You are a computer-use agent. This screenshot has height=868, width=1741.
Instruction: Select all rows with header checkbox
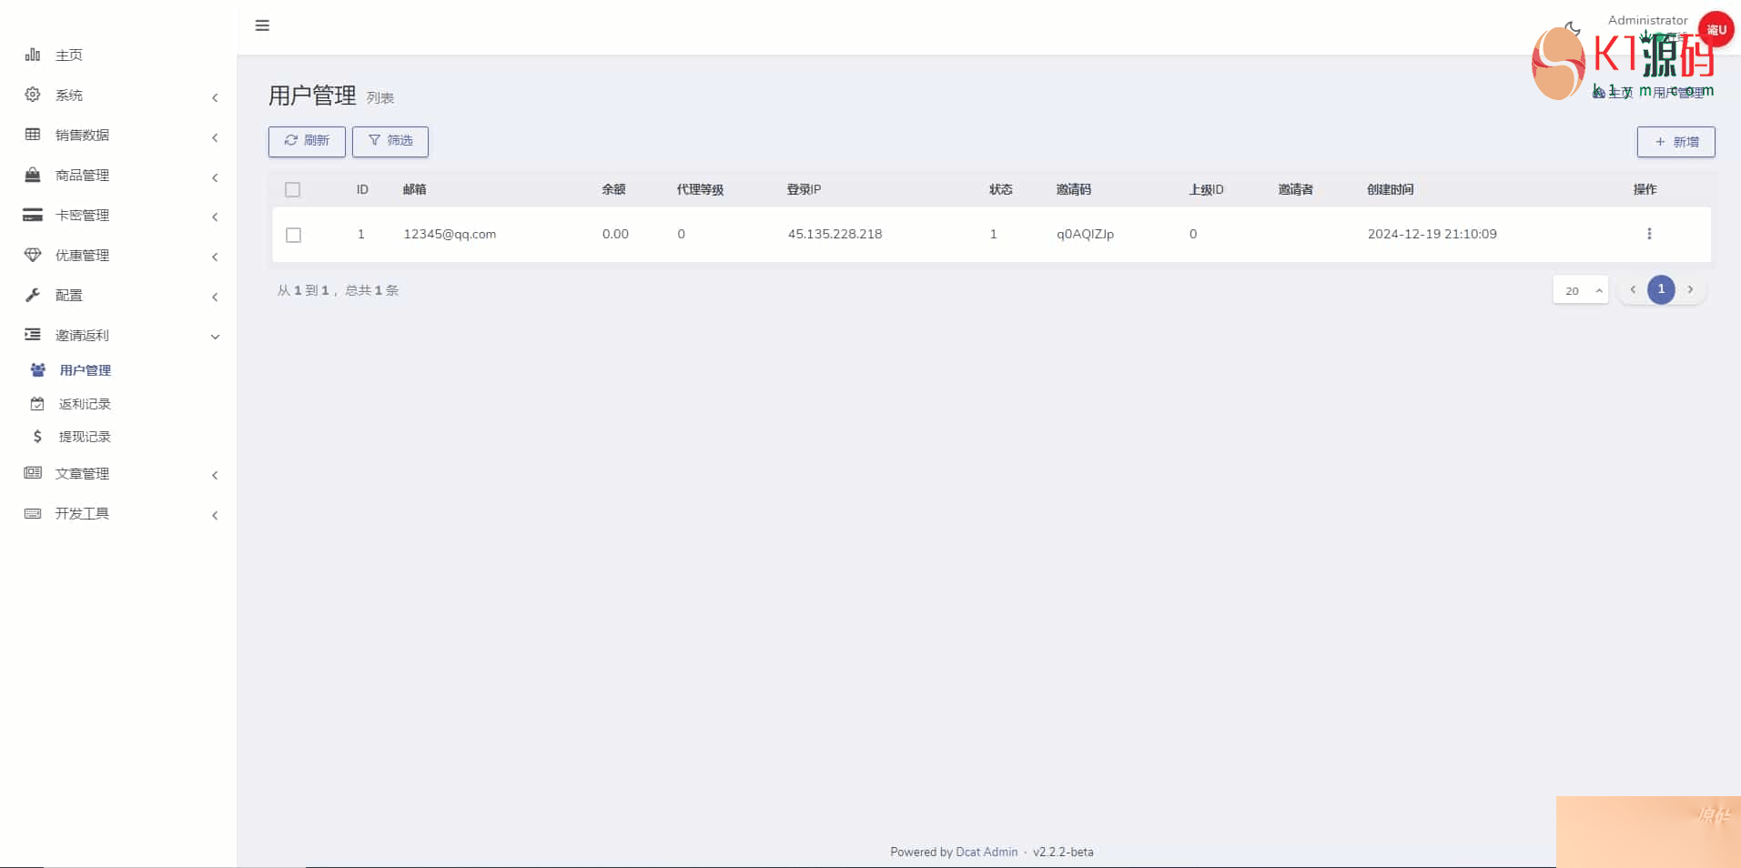[x=292, y=189]
